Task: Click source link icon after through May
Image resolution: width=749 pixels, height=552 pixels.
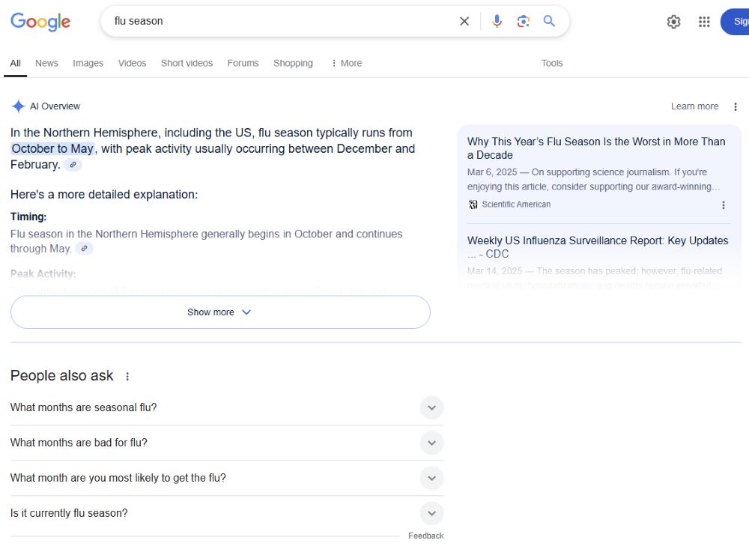Action: [84, 249]
